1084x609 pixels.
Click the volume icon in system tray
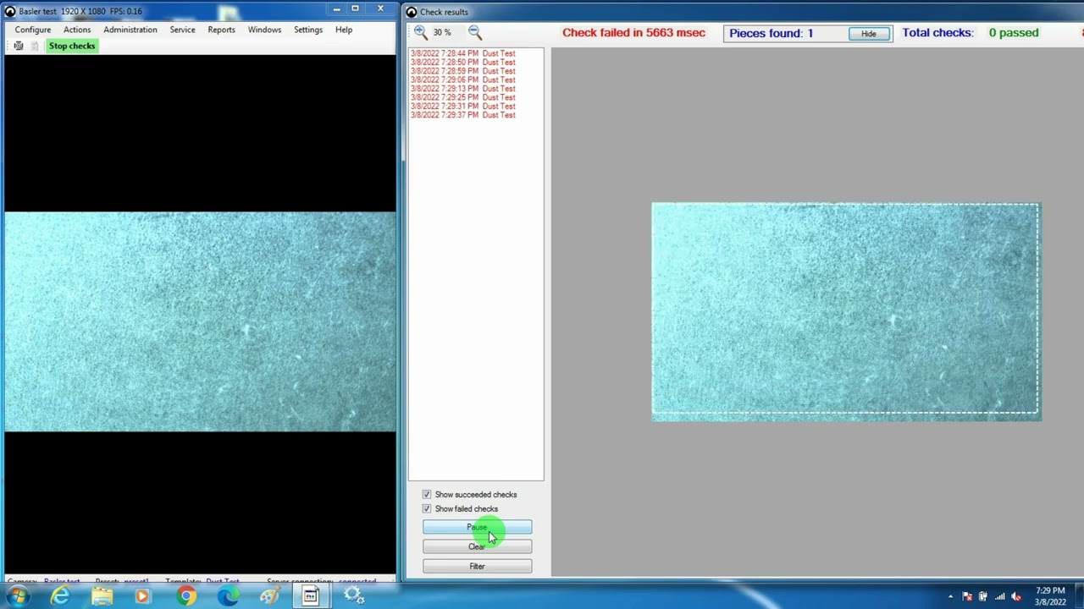tap(1016, 596)
